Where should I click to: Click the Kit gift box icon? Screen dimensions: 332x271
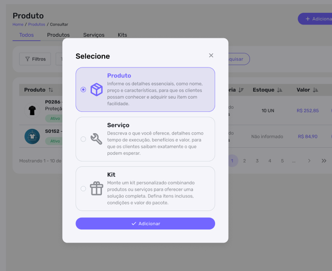coord(96,188)
